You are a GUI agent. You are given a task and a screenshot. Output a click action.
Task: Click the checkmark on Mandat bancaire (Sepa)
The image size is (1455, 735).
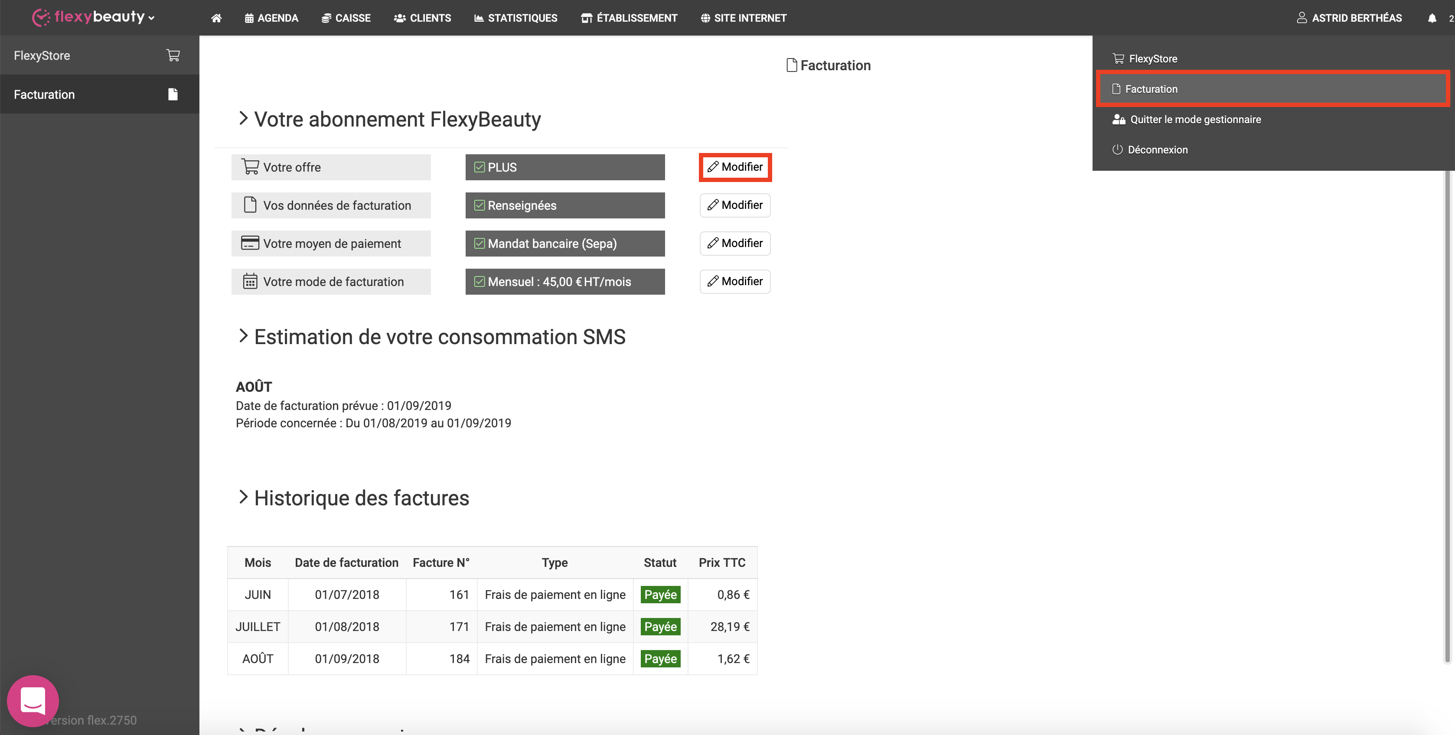(479, 243)
